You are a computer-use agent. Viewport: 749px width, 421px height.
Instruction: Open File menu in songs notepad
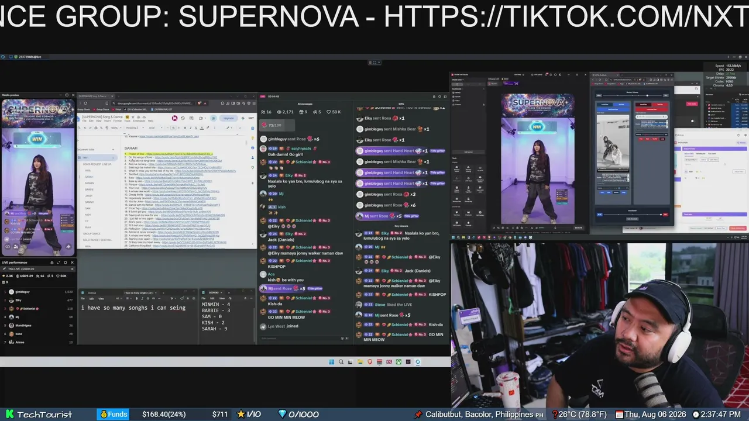tap(83, 298)
